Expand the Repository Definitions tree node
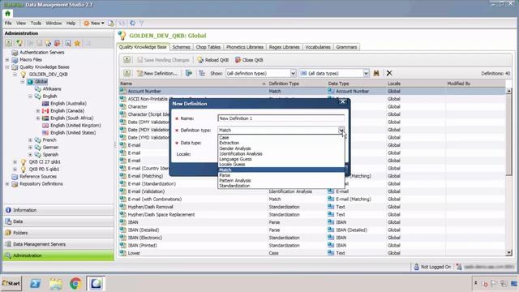 click(x=7, y=184)
